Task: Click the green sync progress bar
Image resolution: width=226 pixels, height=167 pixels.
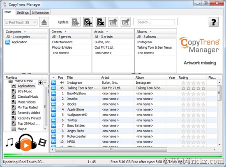Action: click(113, 155)
